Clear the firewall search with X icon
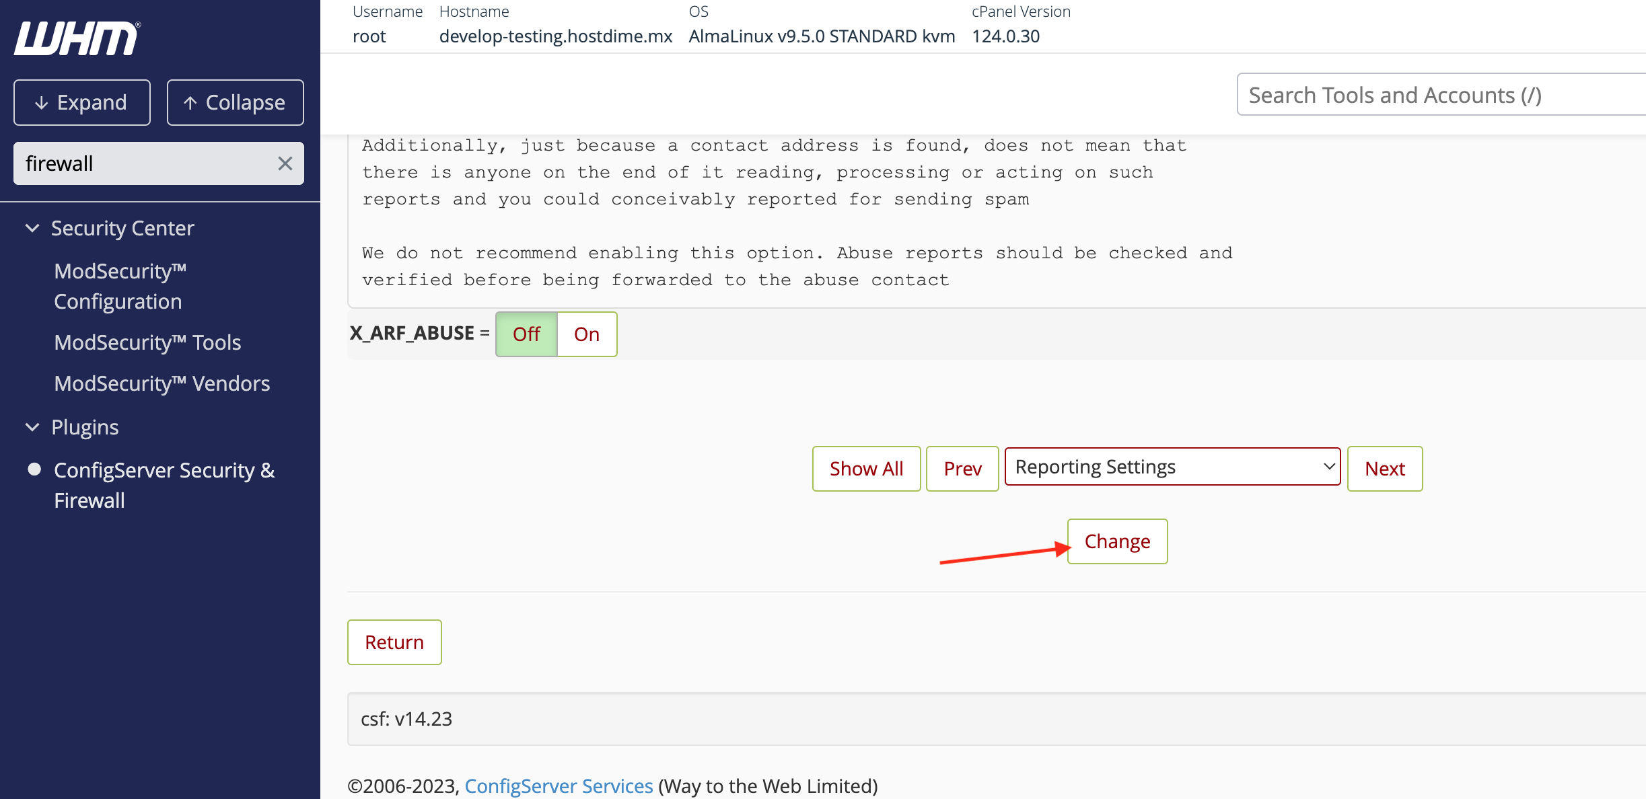Image resolution: width=1646 pixels, height=799 pixels. [x=285, y=163]
